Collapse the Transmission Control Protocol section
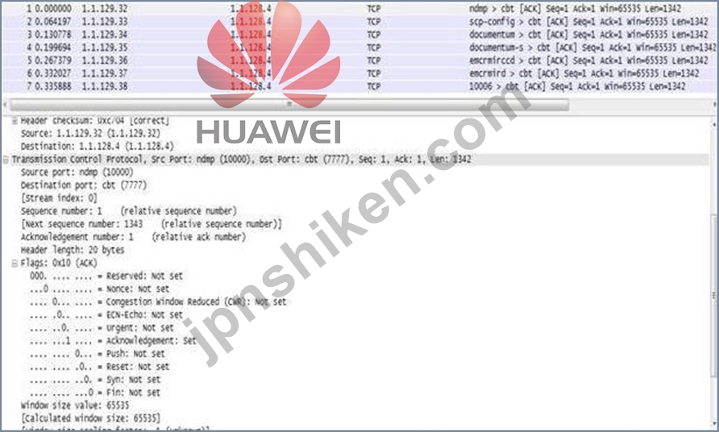 pos(6,160)
